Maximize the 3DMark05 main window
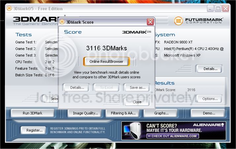This screenshot has height=149, width=236. [x=218, y=9]
